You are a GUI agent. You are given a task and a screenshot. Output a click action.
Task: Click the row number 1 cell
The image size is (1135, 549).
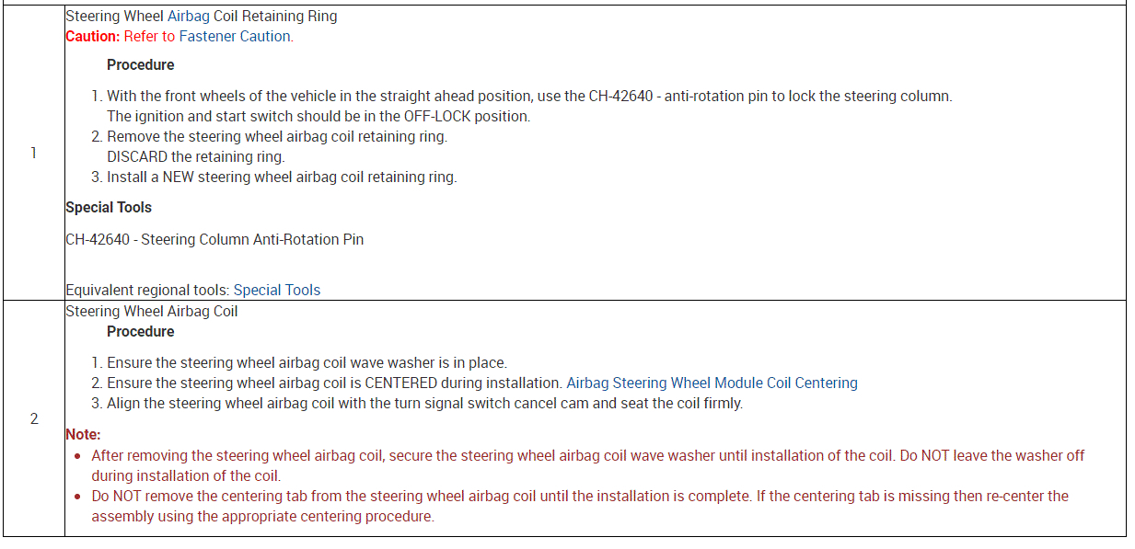pos(34,153)
